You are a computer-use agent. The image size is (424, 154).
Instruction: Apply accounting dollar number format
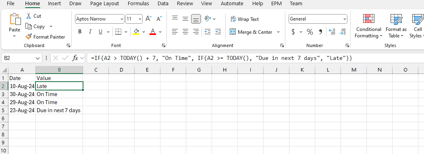pyautogui.click(x=293, y=32)
